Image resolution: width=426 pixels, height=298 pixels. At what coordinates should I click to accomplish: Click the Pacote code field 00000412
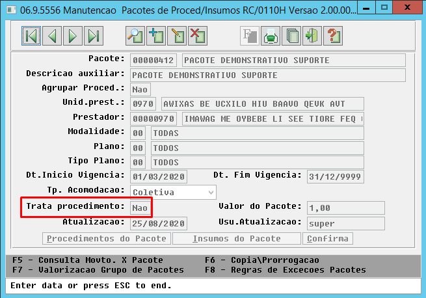153,61
